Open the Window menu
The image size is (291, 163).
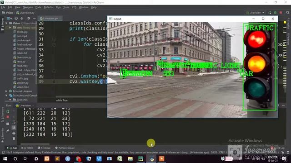click(x=84, y=7)
